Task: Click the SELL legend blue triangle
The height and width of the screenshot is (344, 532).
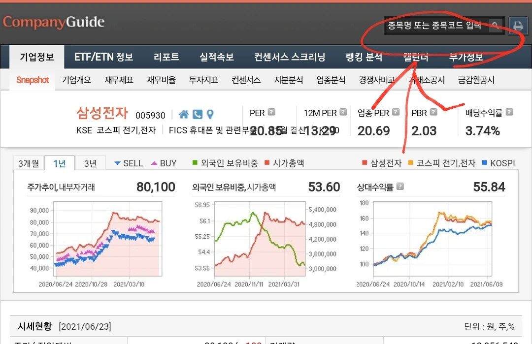Action: (117, 163)
